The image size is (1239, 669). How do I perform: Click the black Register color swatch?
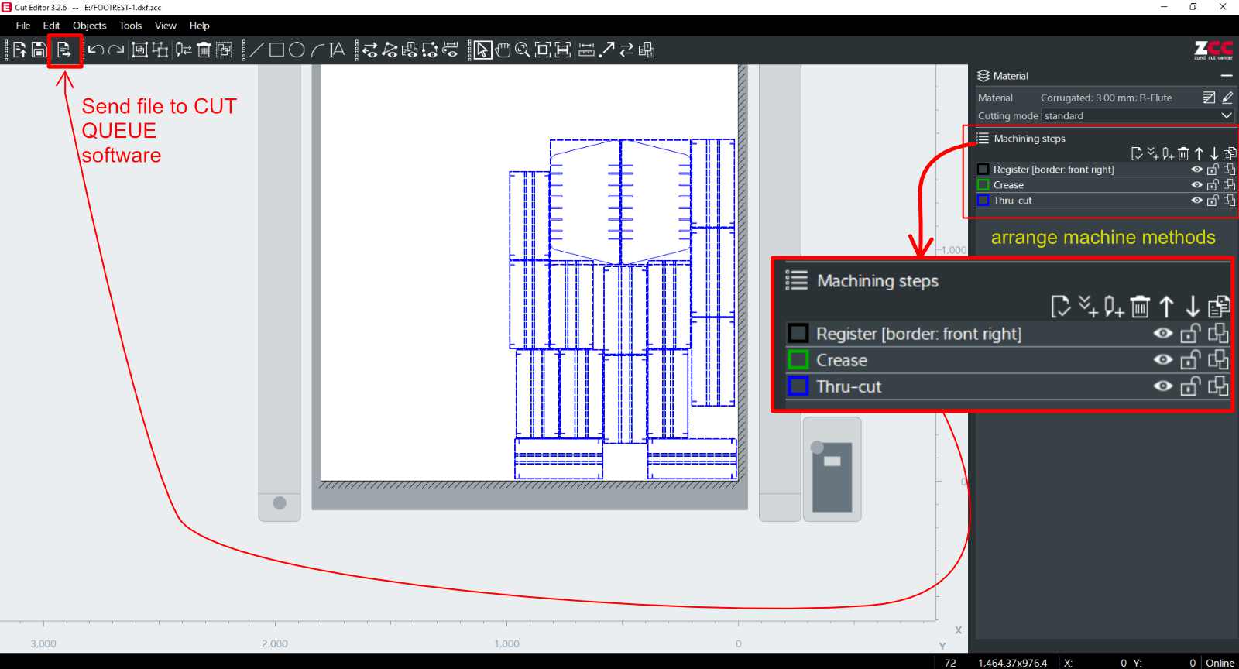[983, 170]
